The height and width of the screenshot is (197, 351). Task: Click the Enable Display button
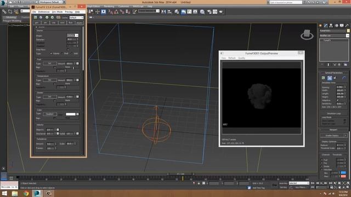[332, 135]
